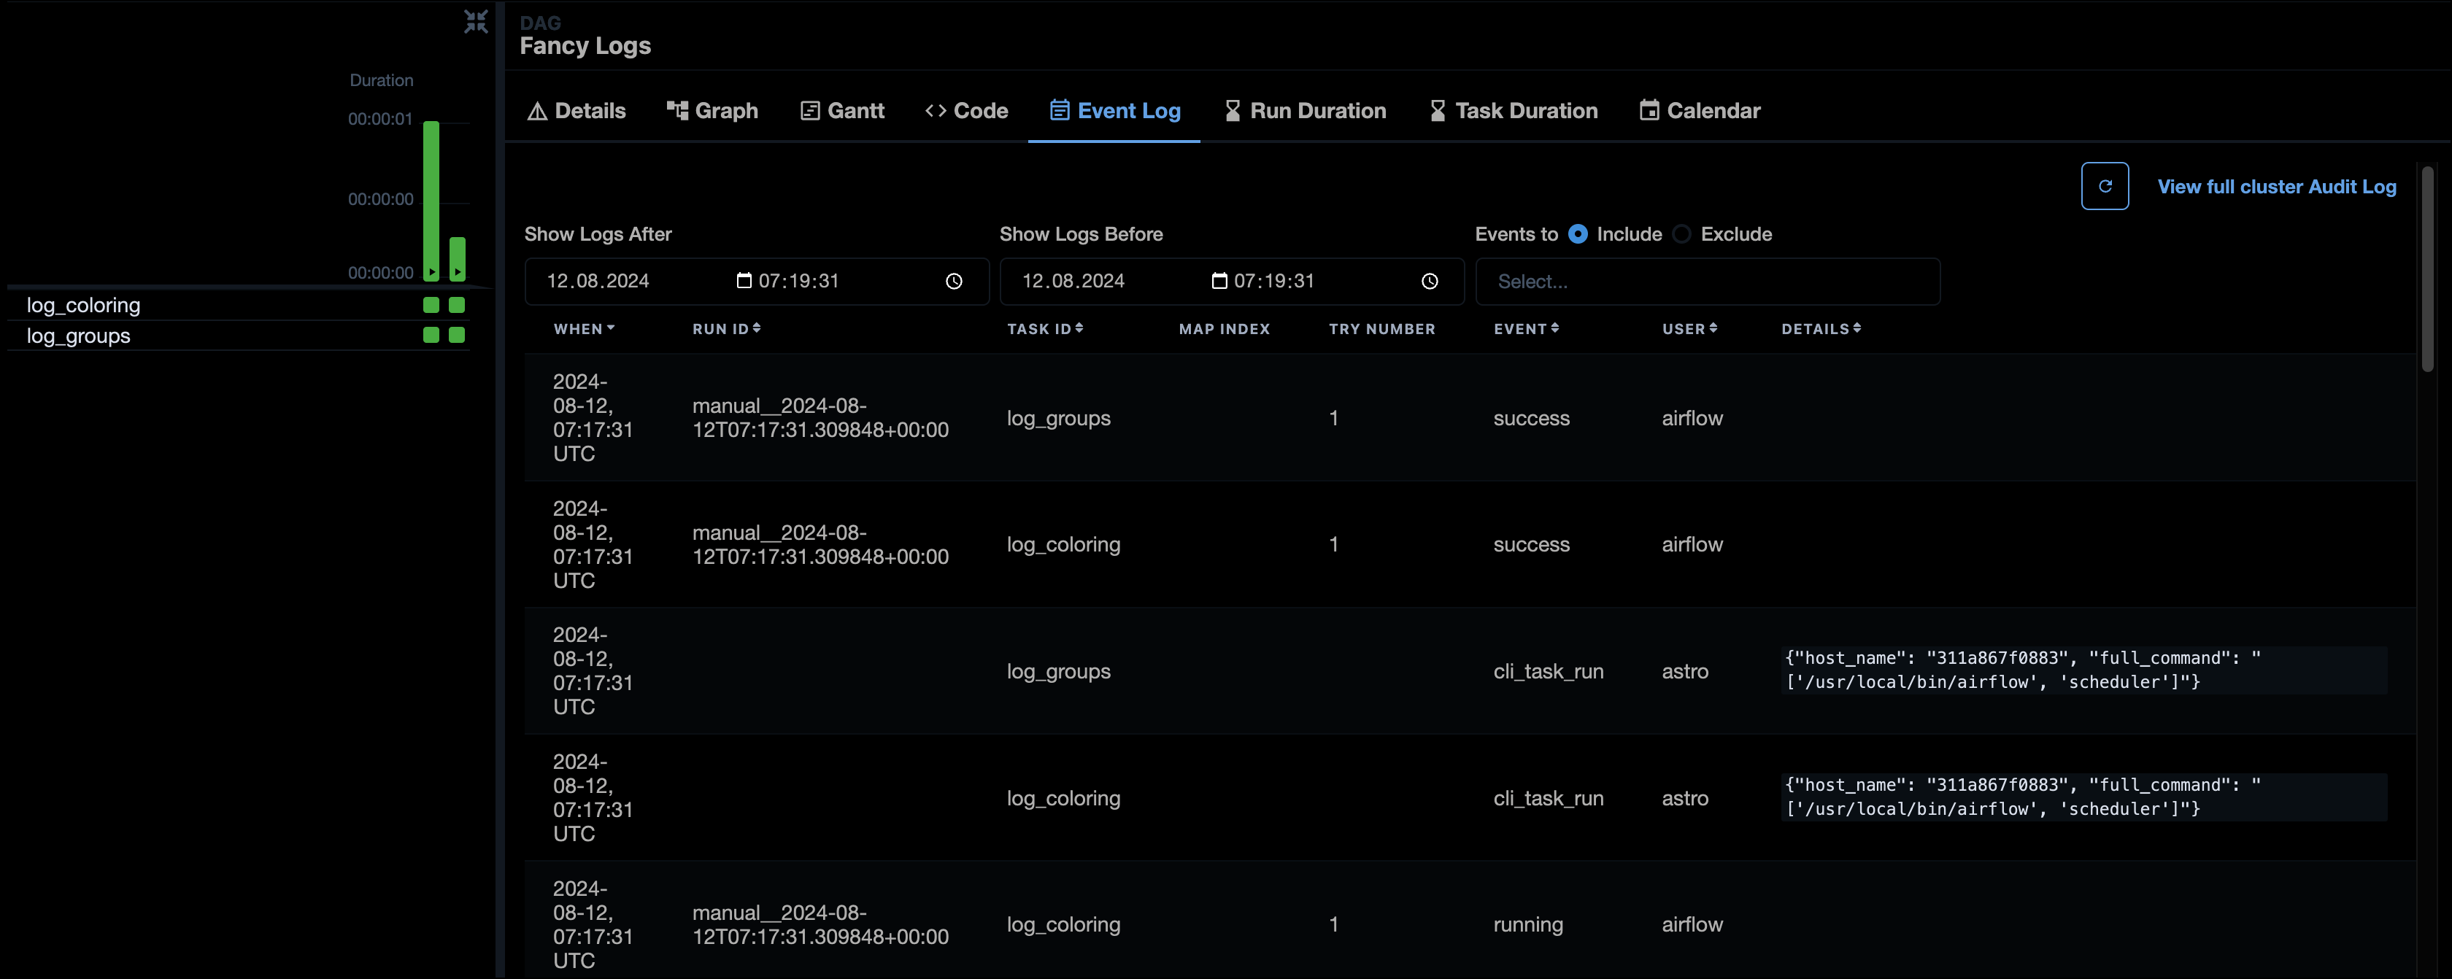
Task: Switch to the Graph tab
Action: (x=713, y=110)
